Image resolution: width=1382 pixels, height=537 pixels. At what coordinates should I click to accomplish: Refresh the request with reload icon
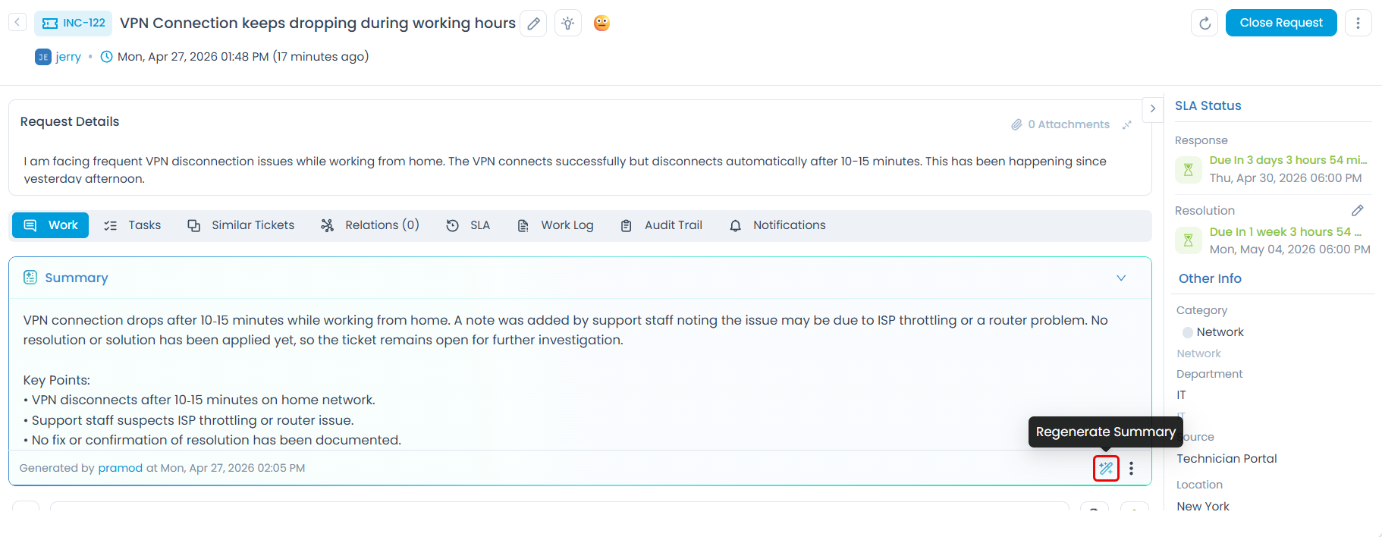[1205, 24]
